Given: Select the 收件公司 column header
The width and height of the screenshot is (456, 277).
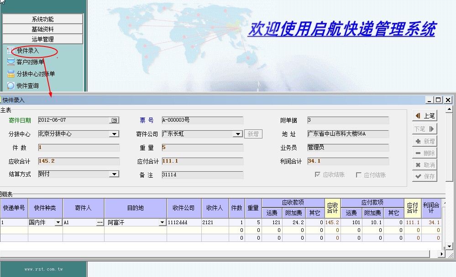Looking at the screenshot, I should 184,208.
